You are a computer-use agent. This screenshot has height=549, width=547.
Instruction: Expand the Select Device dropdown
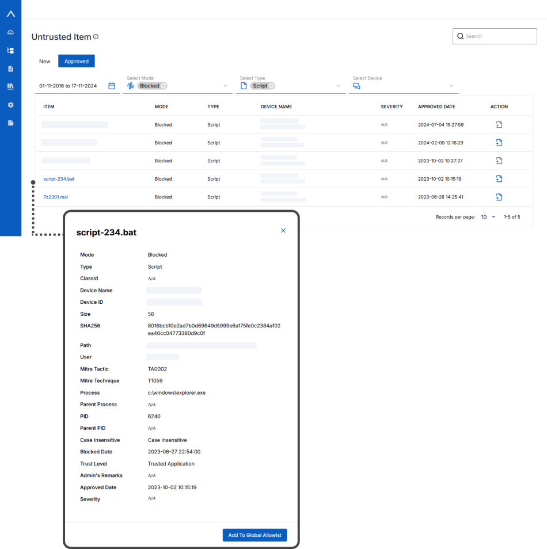coord(451,86)
